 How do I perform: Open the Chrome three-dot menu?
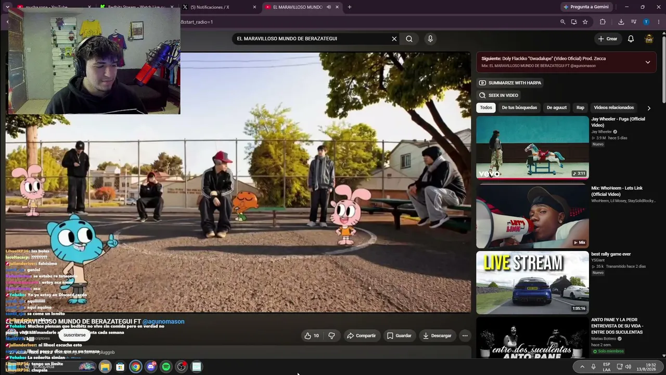(659, 22)
